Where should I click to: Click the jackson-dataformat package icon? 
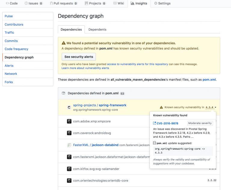pyautogui.click(x=69, y=157)
